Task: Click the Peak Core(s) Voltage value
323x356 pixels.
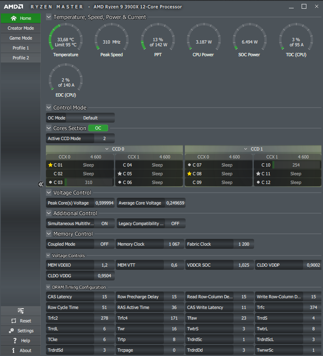Action: 104,203
